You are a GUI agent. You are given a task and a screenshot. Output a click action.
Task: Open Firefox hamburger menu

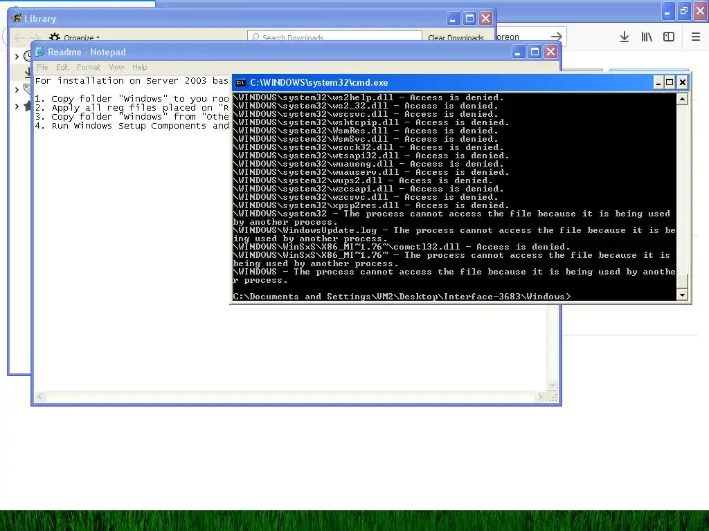(695, 37)
